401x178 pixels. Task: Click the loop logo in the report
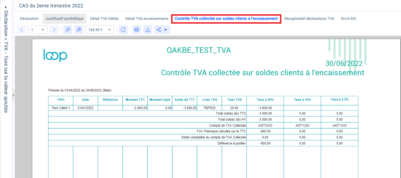55,55
